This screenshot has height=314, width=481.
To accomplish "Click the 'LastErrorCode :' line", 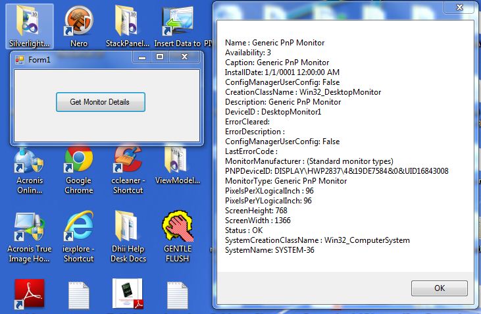I will coord(251,151).
